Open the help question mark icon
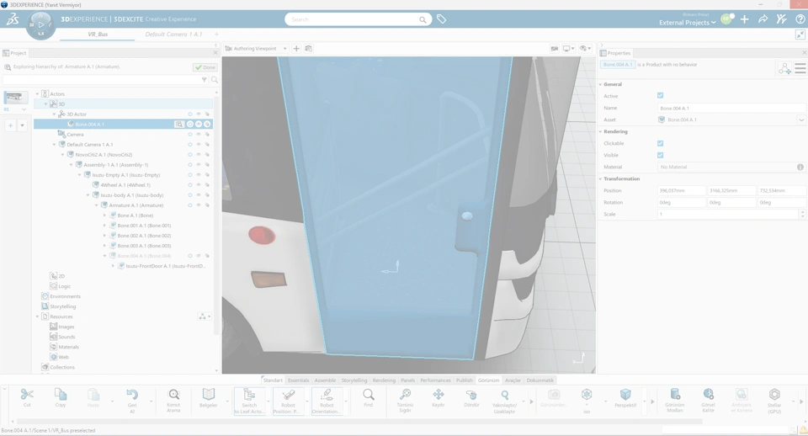The width and height of the screenshot is (808, 436). click(800, 19)
